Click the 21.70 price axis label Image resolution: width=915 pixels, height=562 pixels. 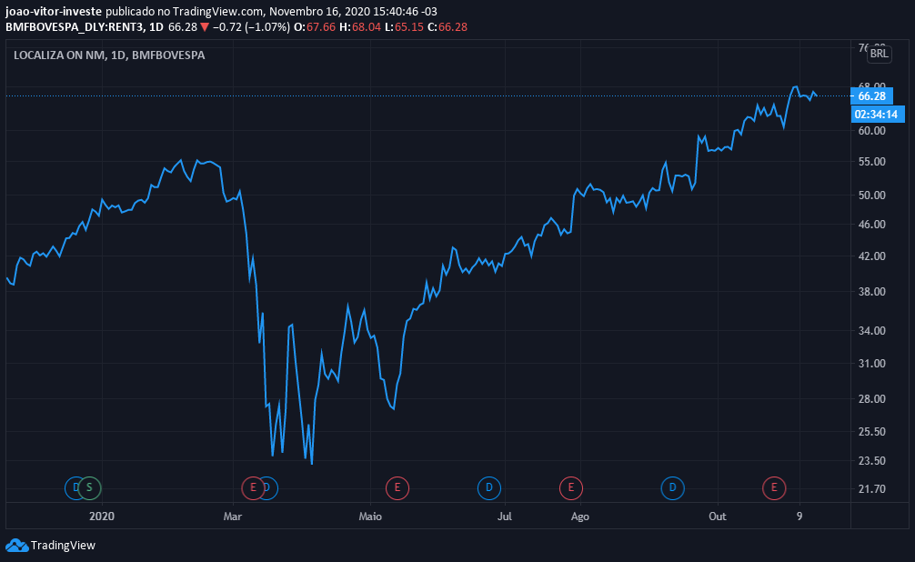tap(872, 488)
